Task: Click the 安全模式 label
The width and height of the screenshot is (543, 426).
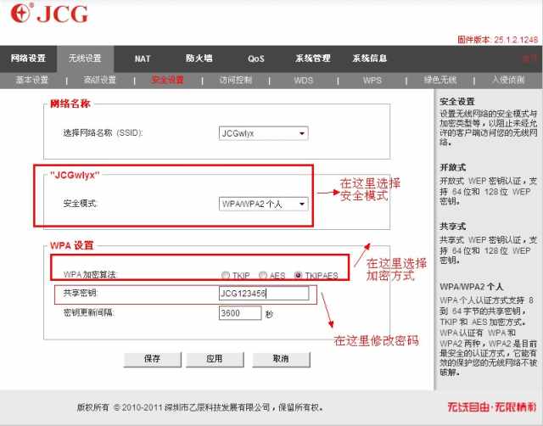Action: pos(81,204)
